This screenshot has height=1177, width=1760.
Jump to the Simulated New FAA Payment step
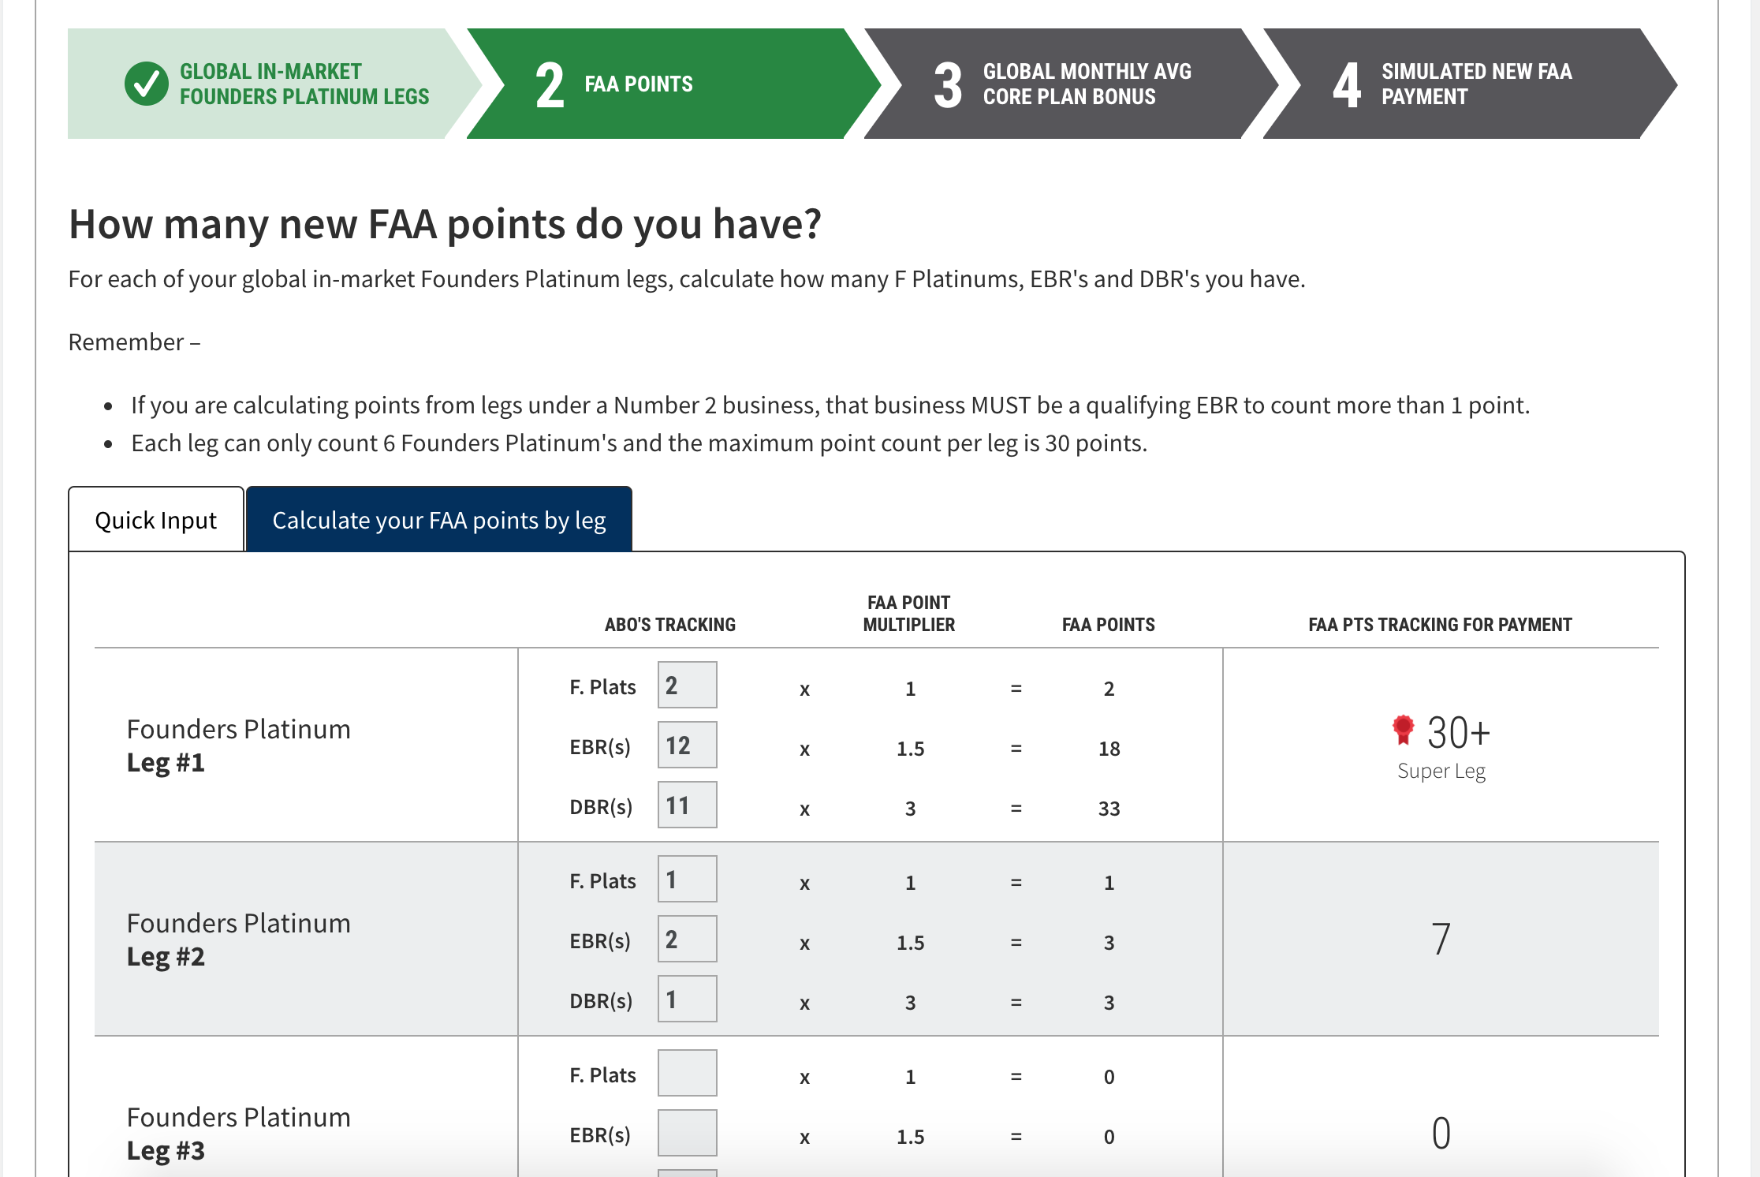pyautogui.click(x=1476, y=84)
